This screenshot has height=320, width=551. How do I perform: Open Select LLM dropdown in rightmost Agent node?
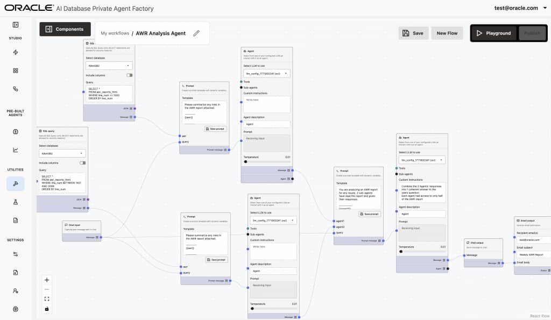click(422, 160)
